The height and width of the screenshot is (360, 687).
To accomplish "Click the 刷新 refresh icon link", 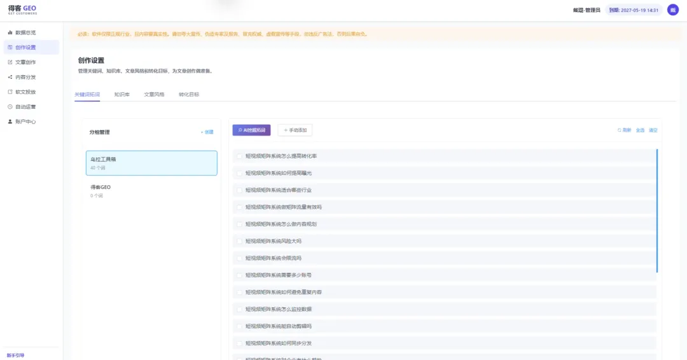I will pos(625,130).
